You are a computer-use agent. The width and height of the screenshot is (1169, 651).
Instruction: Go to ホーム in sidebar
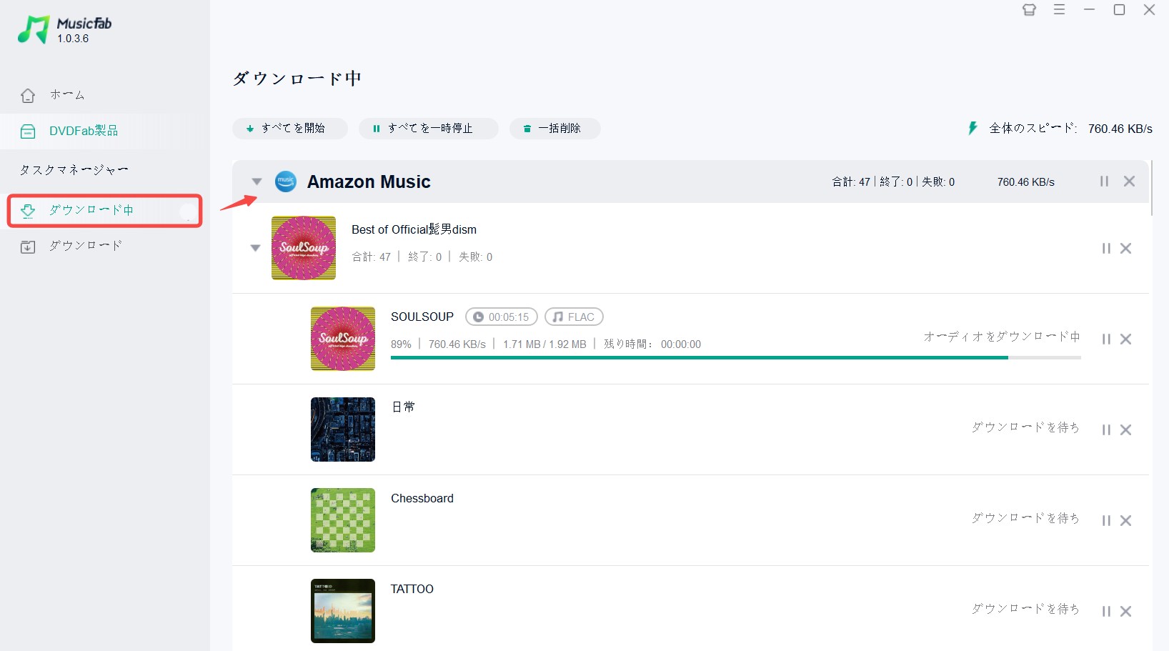[x=67, y=95]
